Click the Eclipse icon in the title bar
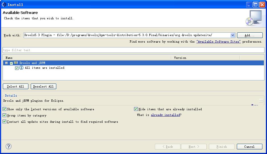The image size is (267, 154). tap(4, 5)
